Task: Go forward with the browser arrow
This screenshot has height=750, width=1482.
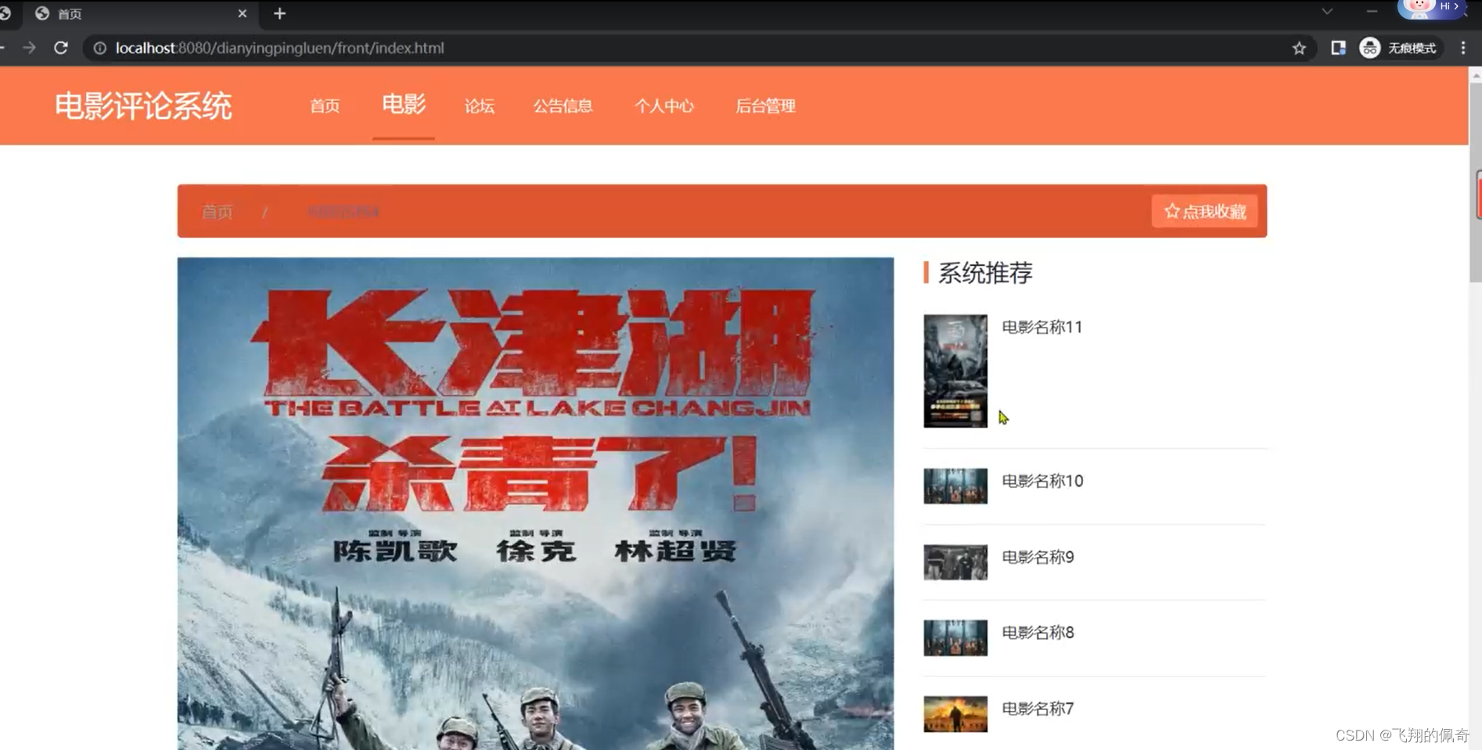Action: [29, 48]
